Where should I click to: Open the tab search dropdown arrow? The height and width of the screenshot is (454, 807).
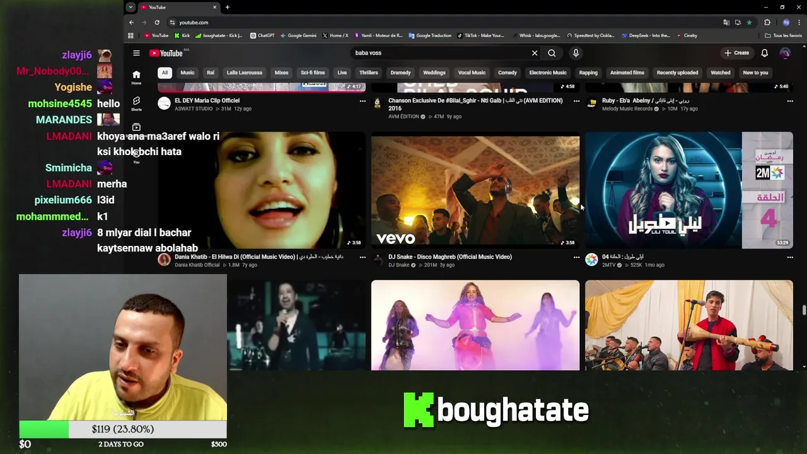click(x=131, y=7)
